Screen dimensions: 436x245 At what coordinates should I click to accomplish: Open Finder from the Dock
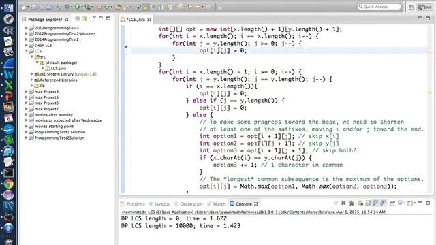tap(8, 7)
